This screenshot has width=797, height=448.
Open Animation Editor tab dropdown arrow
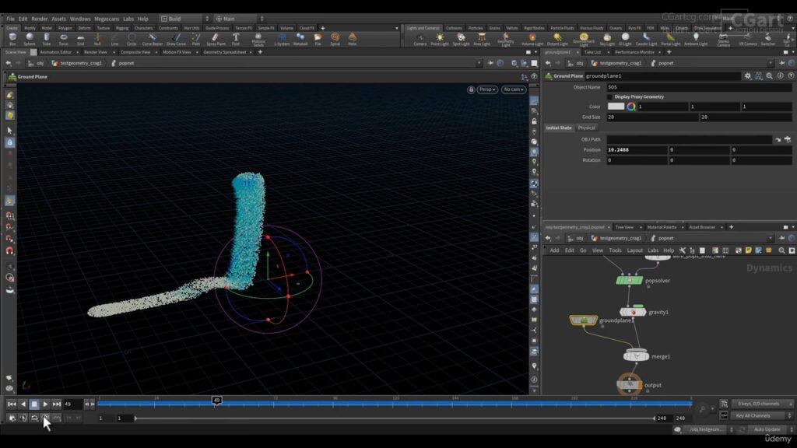[77, 52]
